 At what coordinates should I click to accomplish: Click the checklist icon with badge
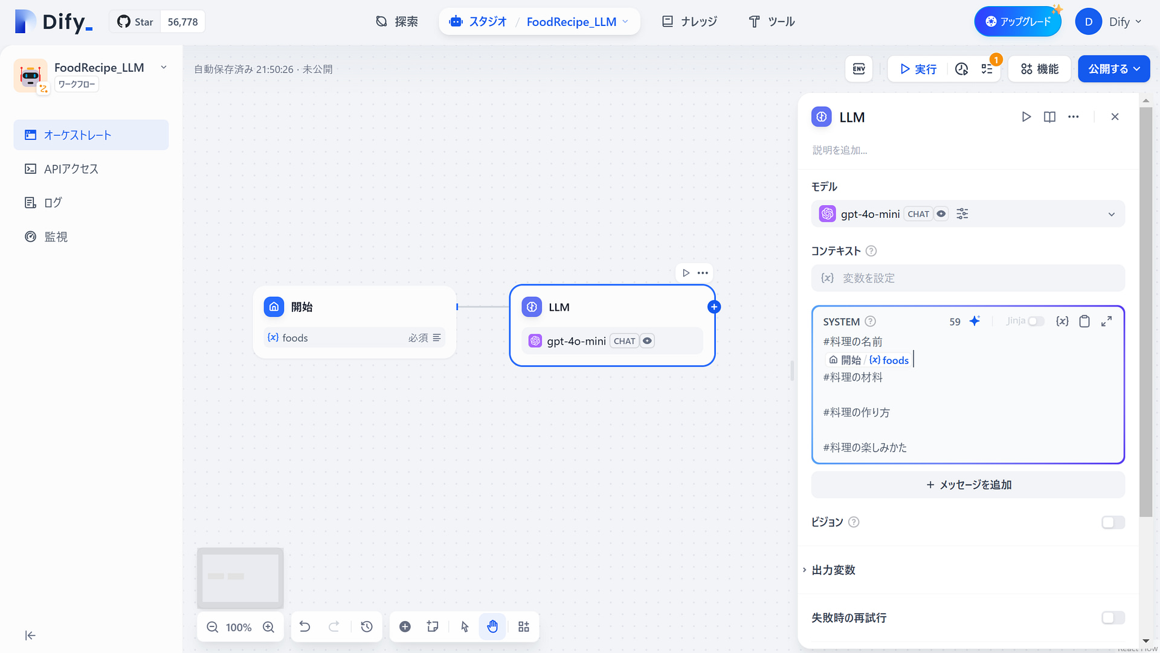tap(987, 69)
